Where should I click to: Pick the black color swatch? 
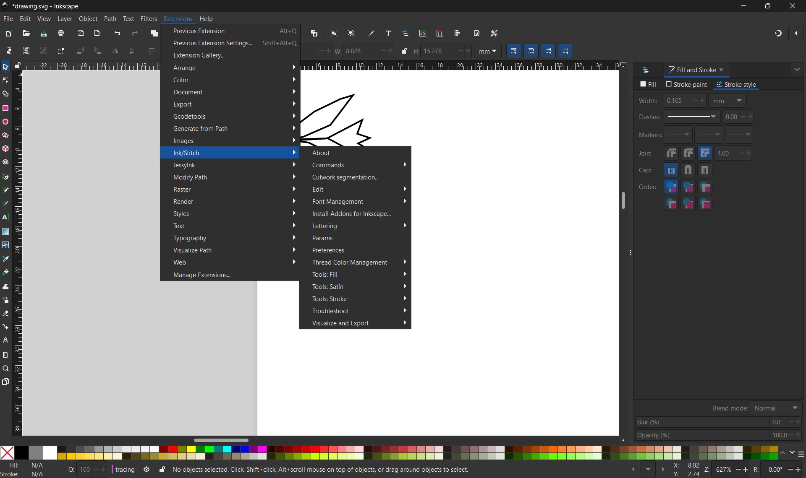click(22, 453)
